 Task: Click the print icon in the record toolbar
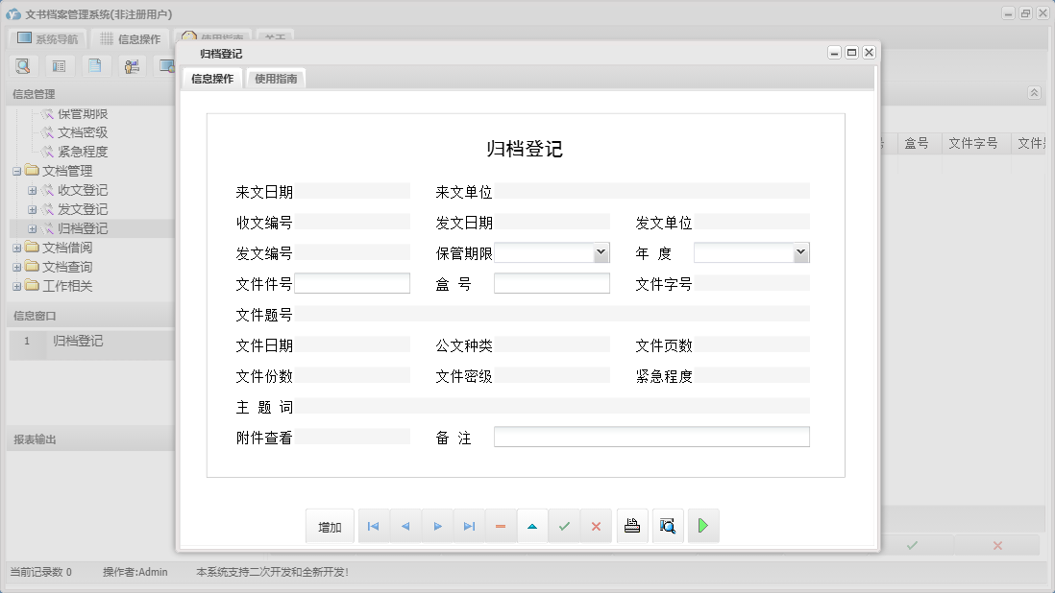(x=632, y=525)
